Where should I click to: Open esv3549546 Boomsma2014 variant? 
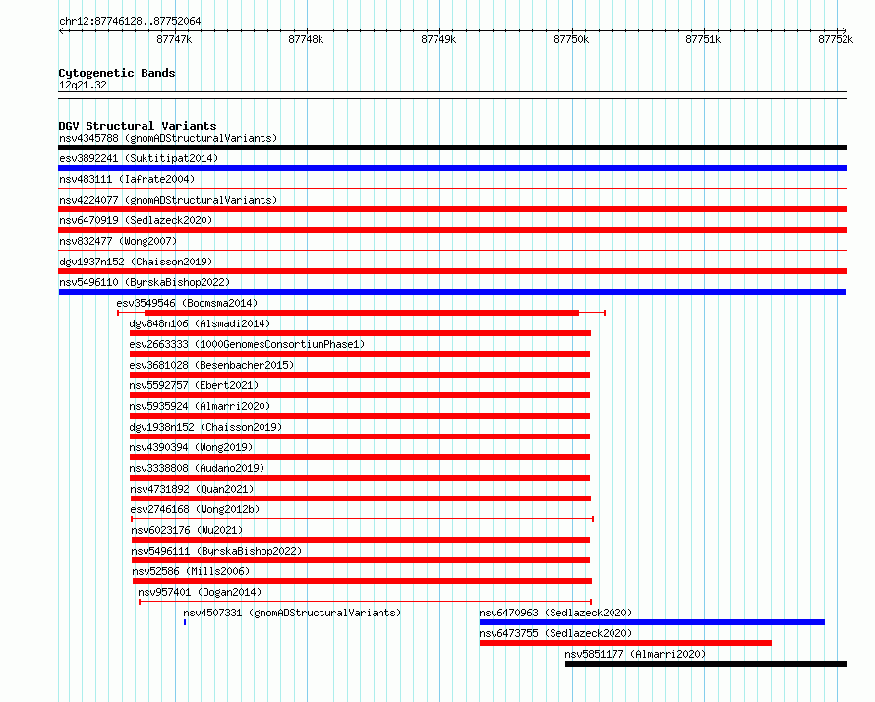[187, 303]
